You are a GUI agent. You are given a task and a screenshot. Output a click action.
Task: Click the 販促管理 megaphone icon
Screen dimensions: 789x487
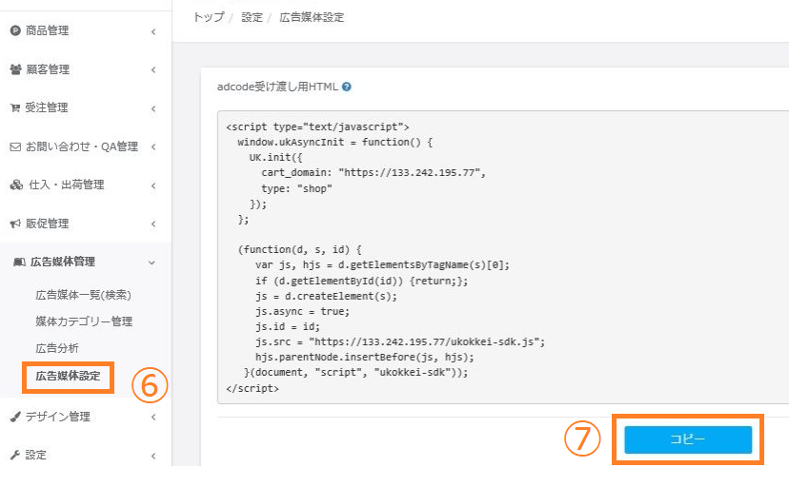point(15,224)
